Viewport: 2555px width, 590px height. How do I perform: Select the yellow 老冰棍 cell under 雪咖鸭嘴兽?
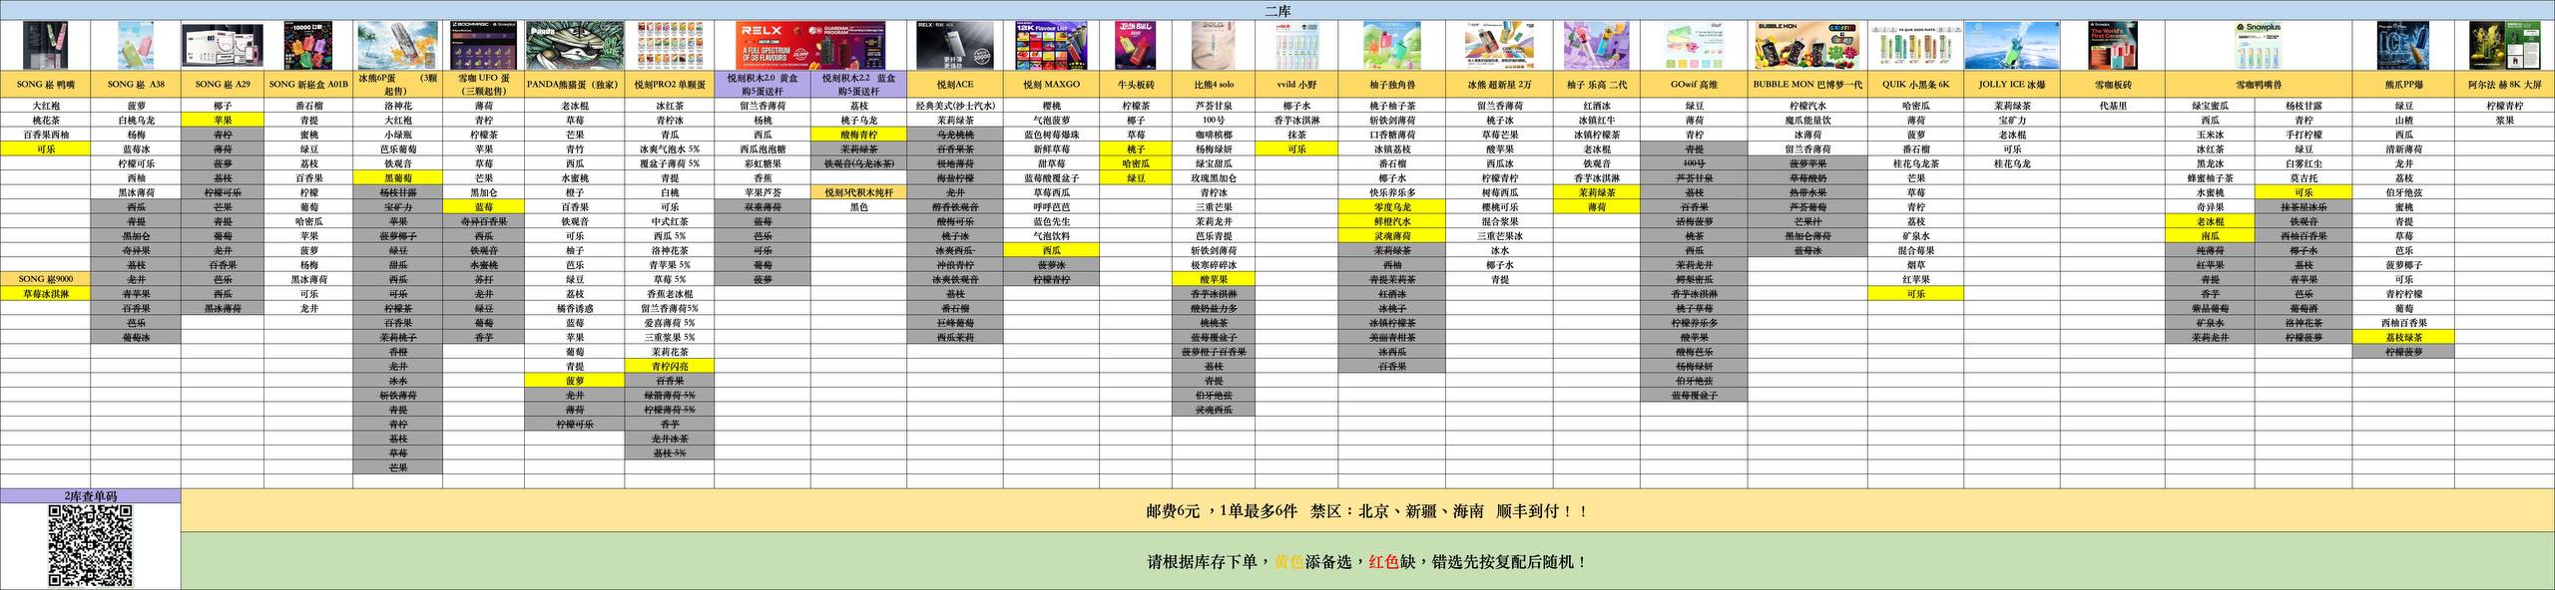click(2211, 221)
